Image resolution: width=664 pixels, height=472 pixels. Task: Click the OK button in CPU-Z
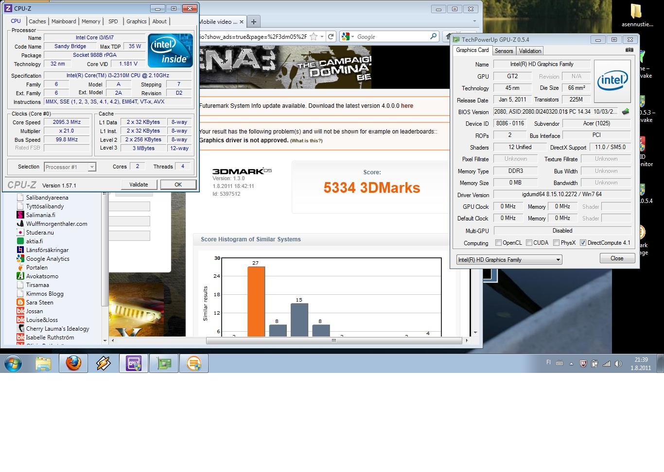pyautogui.click(x=178, y=185)
